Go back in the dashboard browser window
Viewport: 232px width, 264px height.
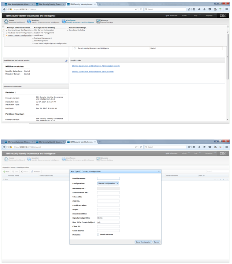4,9
